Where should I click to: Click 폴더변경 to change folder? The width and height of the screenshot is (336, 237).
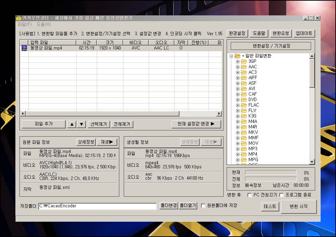pos(169,206)
